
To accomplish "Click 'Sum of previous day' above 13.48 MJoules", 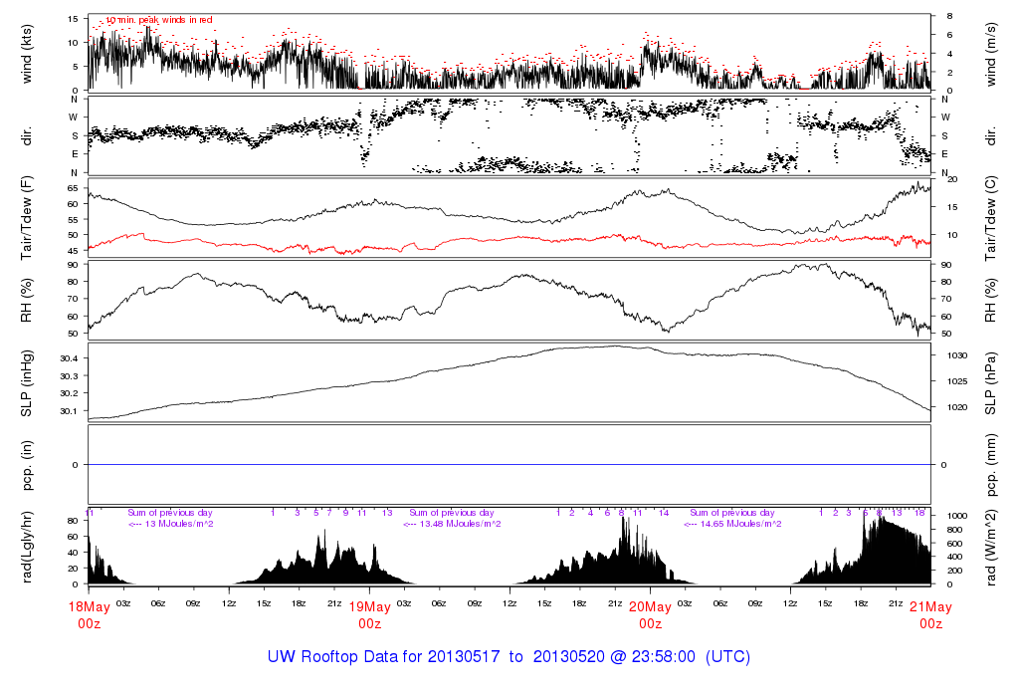I will [452, 513].
